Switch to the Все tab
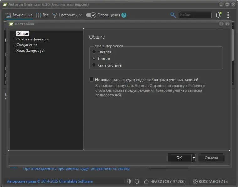The image size is (238, 187). pyautogui.click(x=42, y=15)
